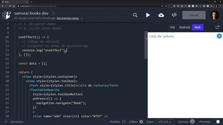Click the browser zoom magnifier icon
Viewport: 223px width, 125px height.
[162, 6]
